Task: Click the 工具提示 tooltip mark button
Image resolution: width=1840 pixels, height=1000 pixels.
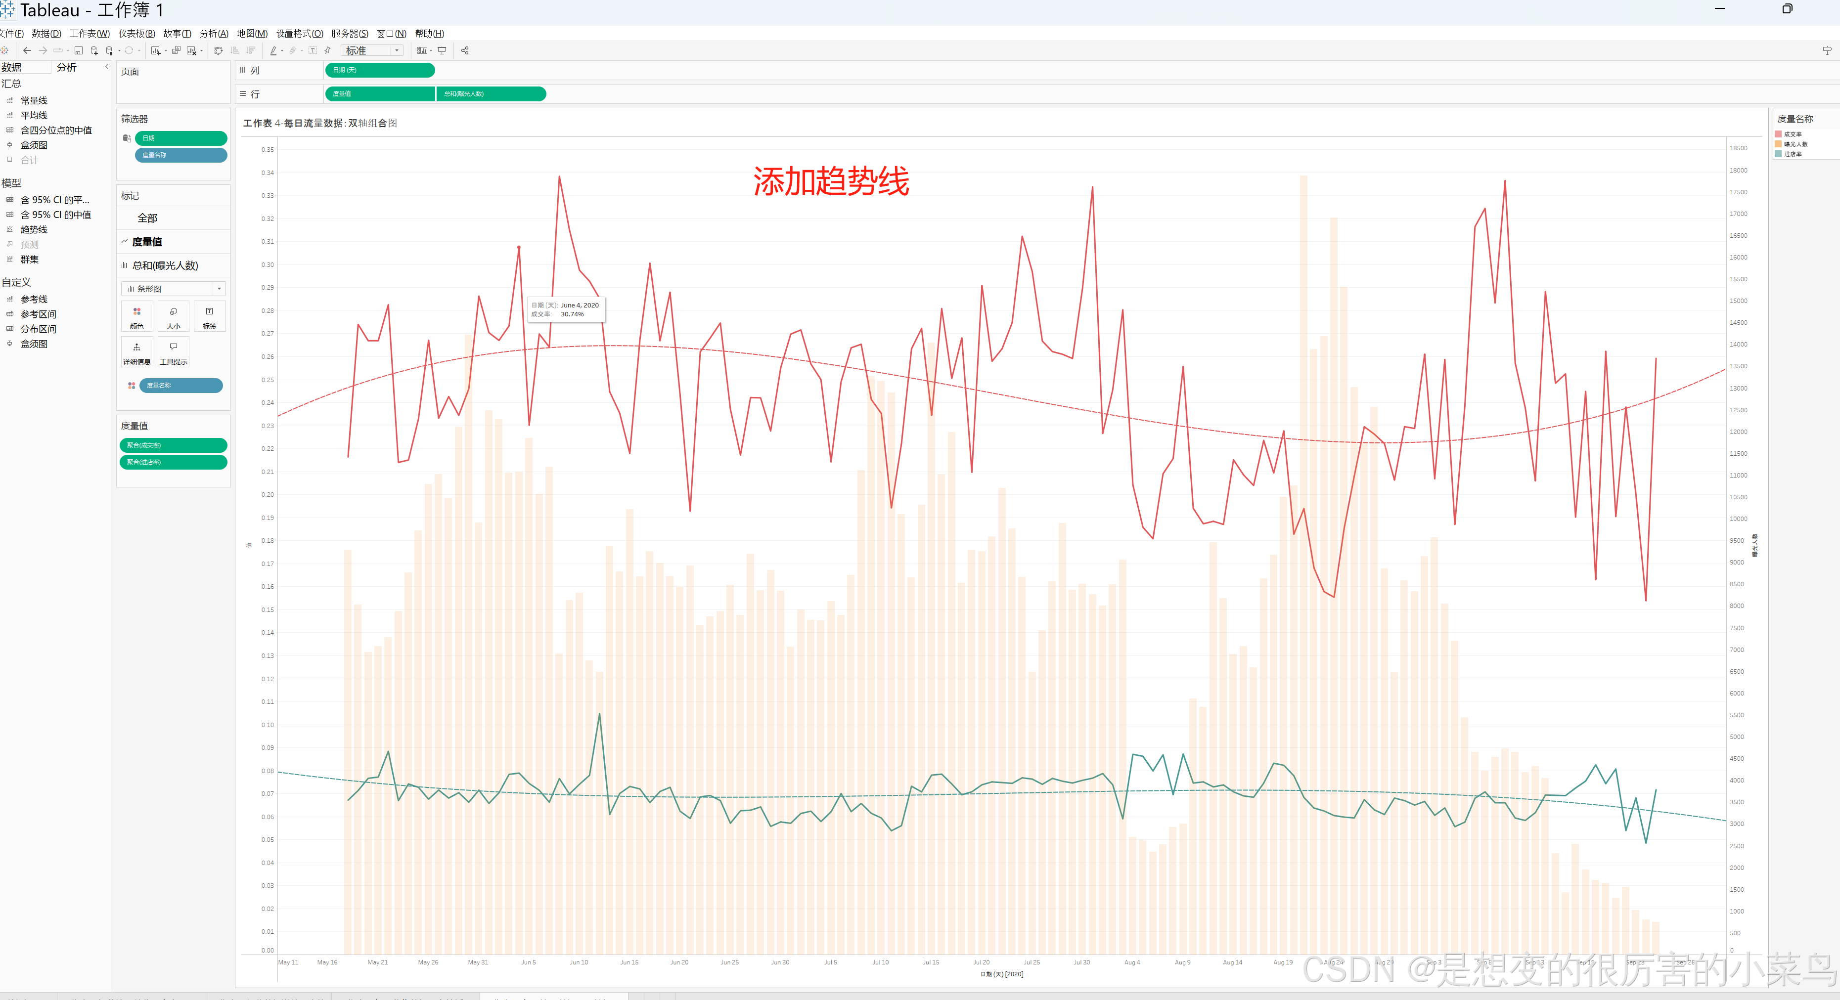Action: (x=174, y=353)
